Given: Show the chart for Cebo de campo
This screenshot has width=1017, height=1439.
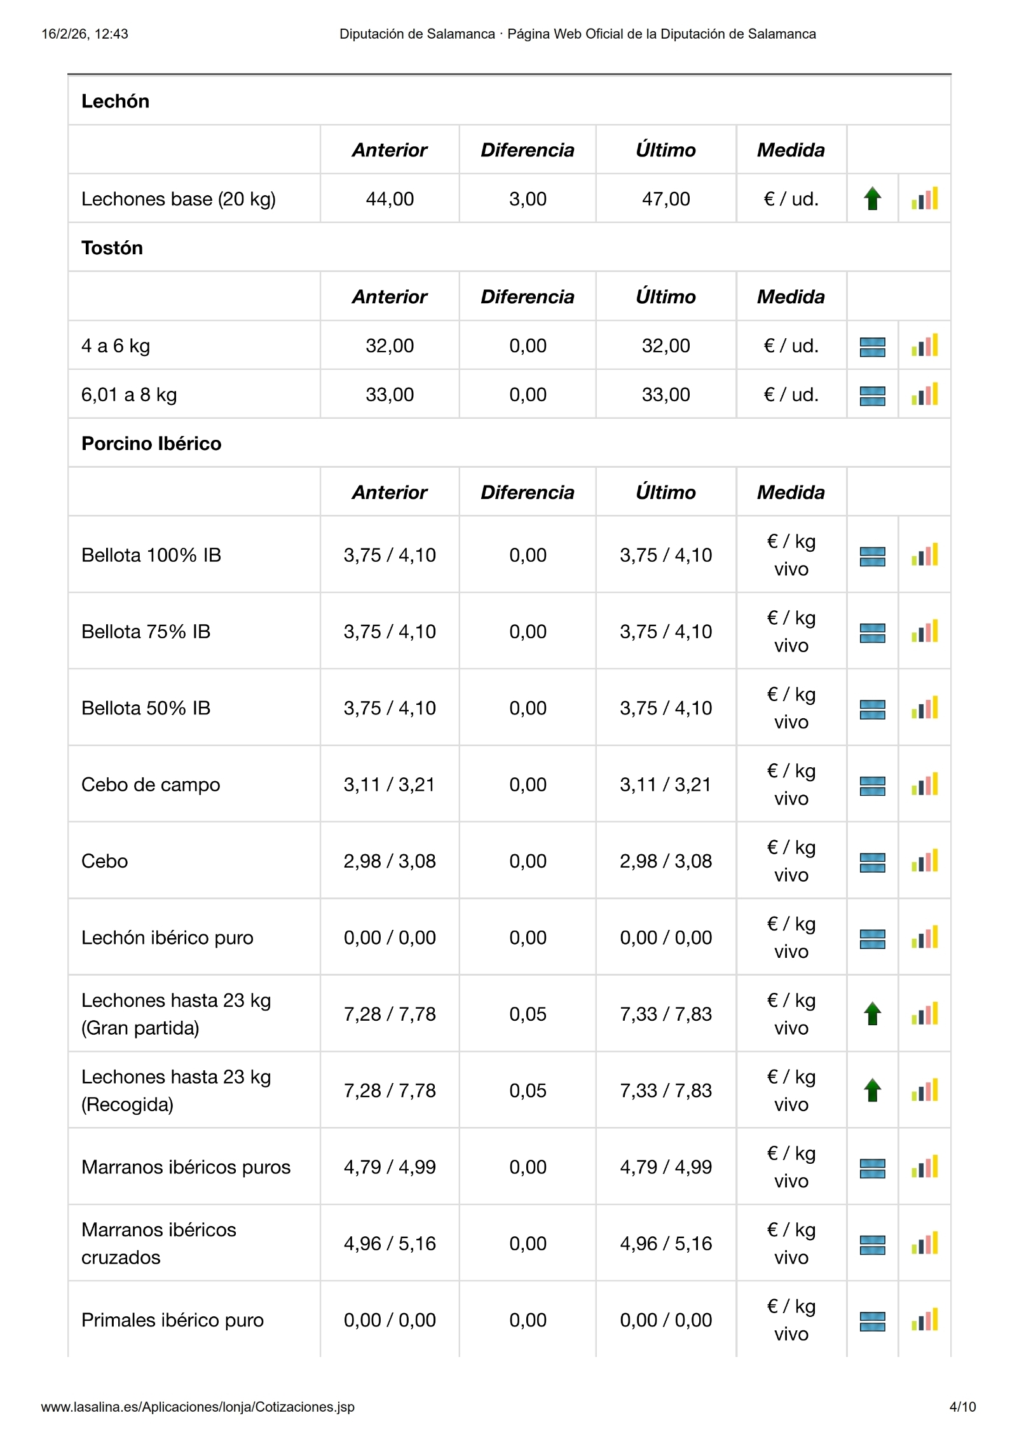Looking at the screenshot, I should point(924,784).
